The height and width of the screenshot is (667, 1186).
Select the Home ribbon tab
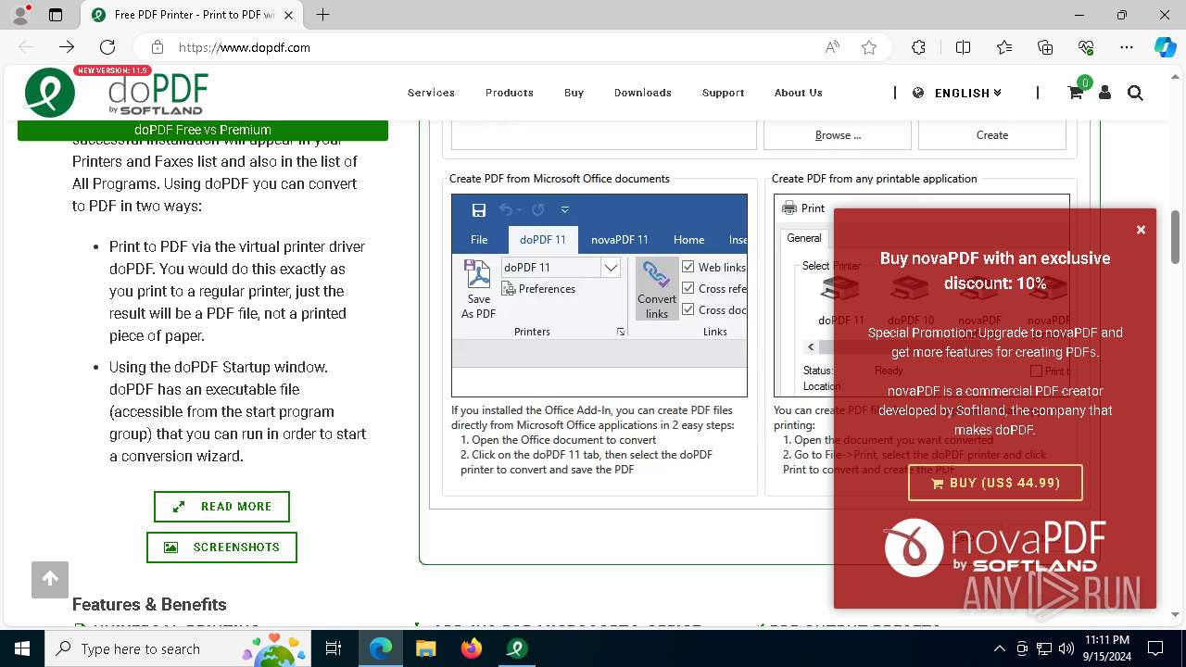pos(688,240)
